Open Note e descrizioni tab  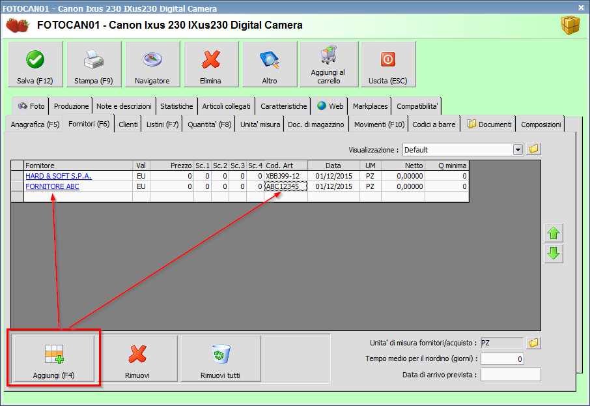coord(124,106)
